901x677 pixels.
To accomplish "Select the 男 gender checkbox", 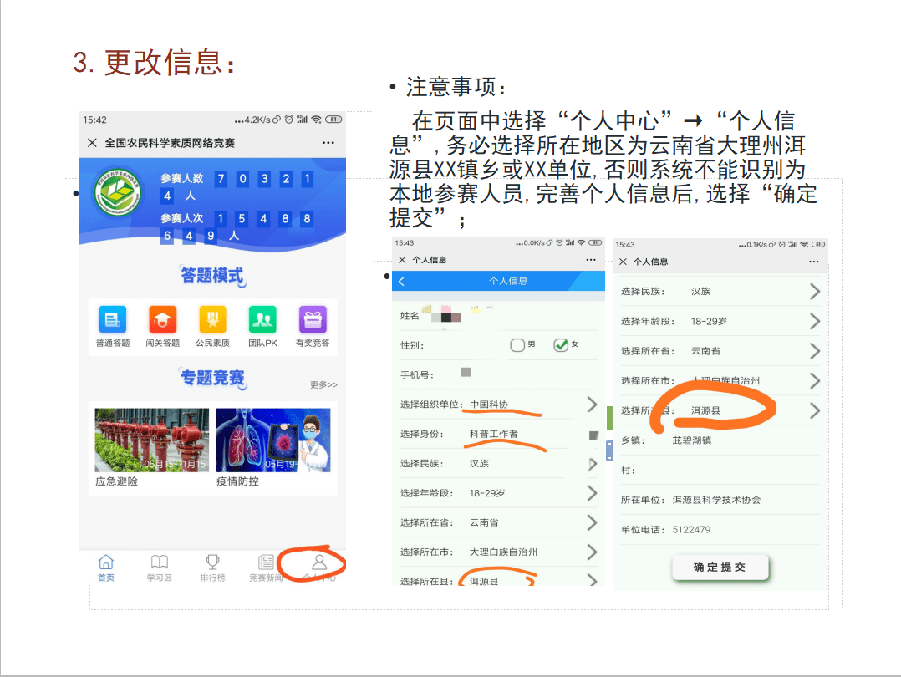I will click(x=517, y=344).
